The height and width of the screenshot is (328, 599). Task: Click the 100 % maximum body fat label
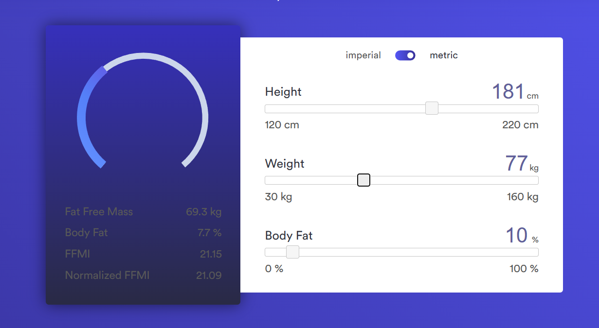(524, 269)
